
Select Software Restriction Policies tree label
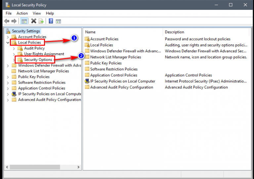tap(42, 83)
